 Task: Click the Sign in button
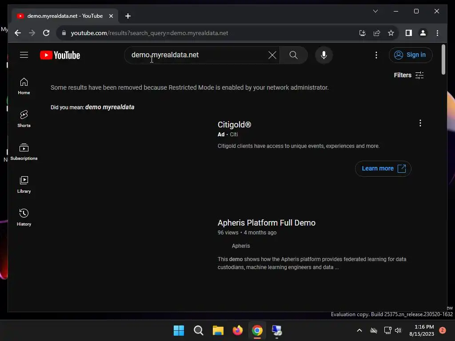point(410,55)
